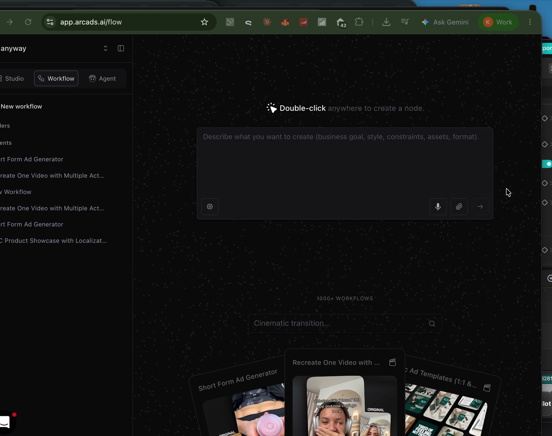Open UGC Product Showcase with Localization workflow
Screen dimensions: 552x436
click(x=53, y=241)
